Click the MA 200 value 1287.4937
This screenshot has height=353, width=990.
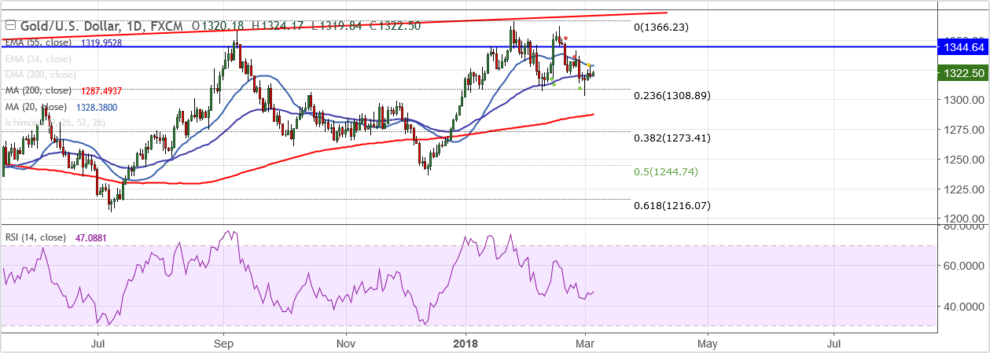pos(101,90)
